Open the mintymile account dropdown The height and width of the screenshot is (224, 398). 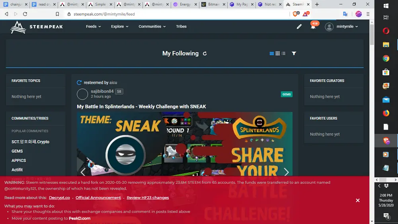[x=347, y=26]
